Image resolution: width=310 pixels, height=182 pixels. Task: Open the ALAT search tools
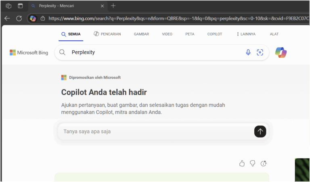tap(274, 34)
